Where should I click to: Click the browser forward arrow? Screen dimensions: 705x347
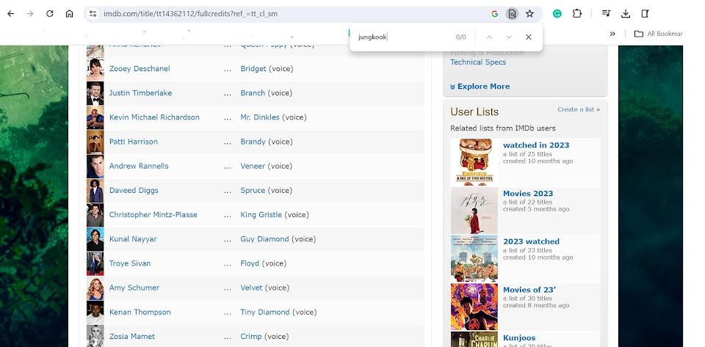tap(30, 13)
